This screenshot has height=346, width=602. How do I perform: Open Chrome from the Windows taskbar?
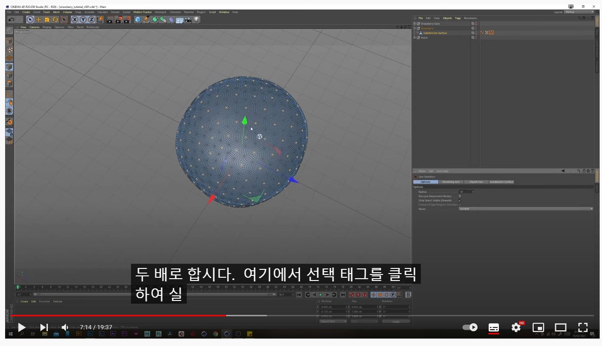pyautogui.click(x=216, y=334)
